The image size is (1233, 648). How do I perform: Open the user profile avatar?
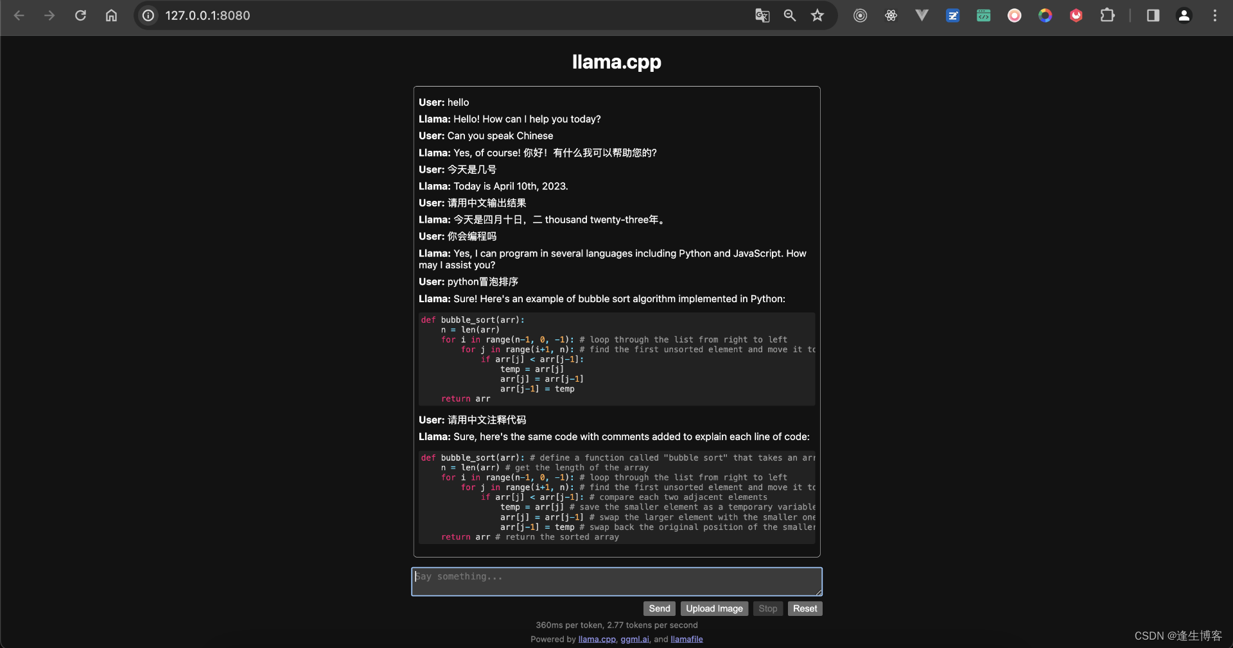point(1184,15)
